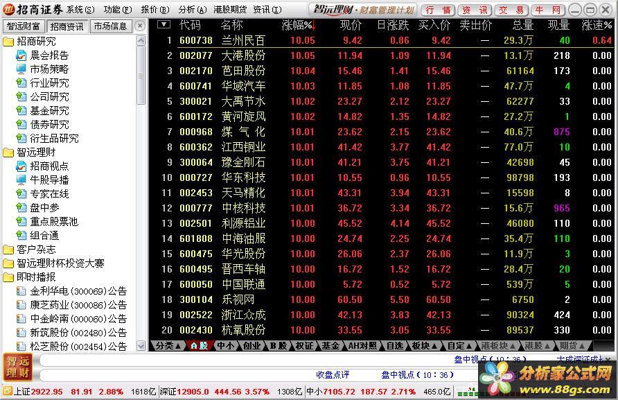Open the column dropdown arrow before 代码
This screenshot has height=400, width=618.
coord(164,25)
